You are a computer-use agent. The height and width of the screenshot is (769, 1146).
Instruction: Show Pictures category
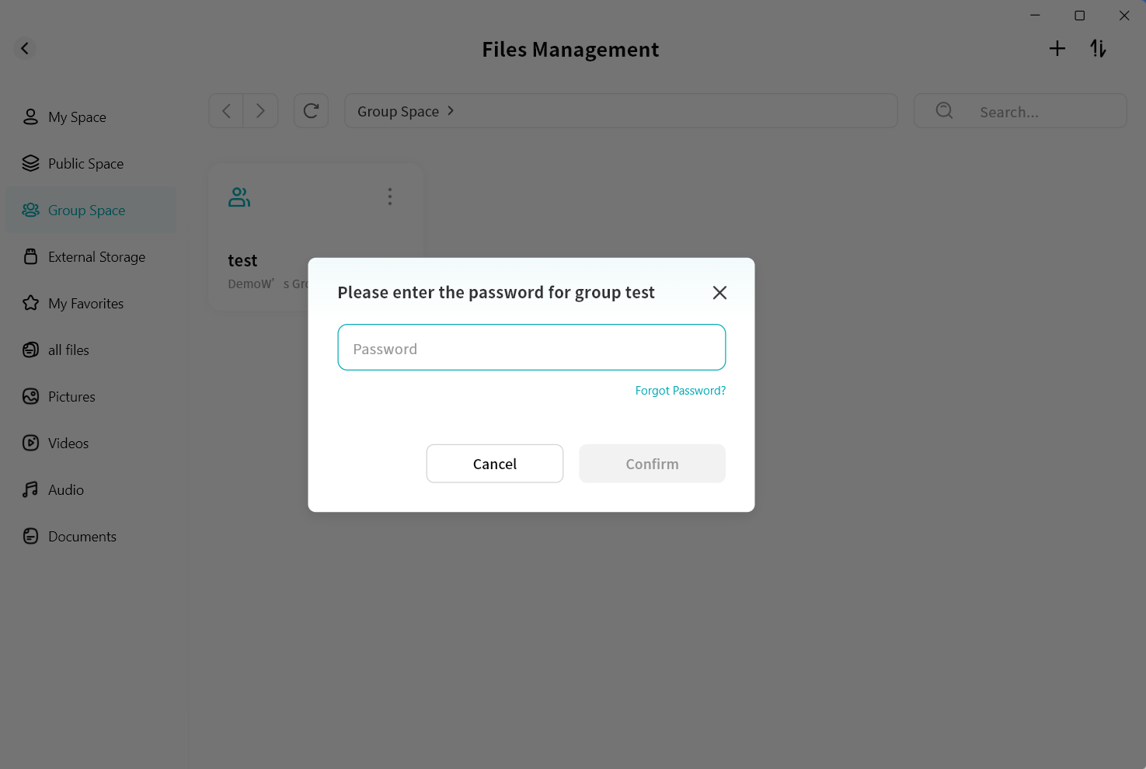(x=71, y=397)
